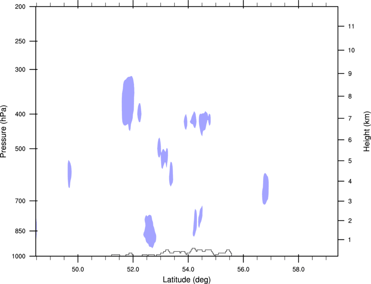
Task: Click the 8 km height tick label
Action: click(x=350, y=96)
